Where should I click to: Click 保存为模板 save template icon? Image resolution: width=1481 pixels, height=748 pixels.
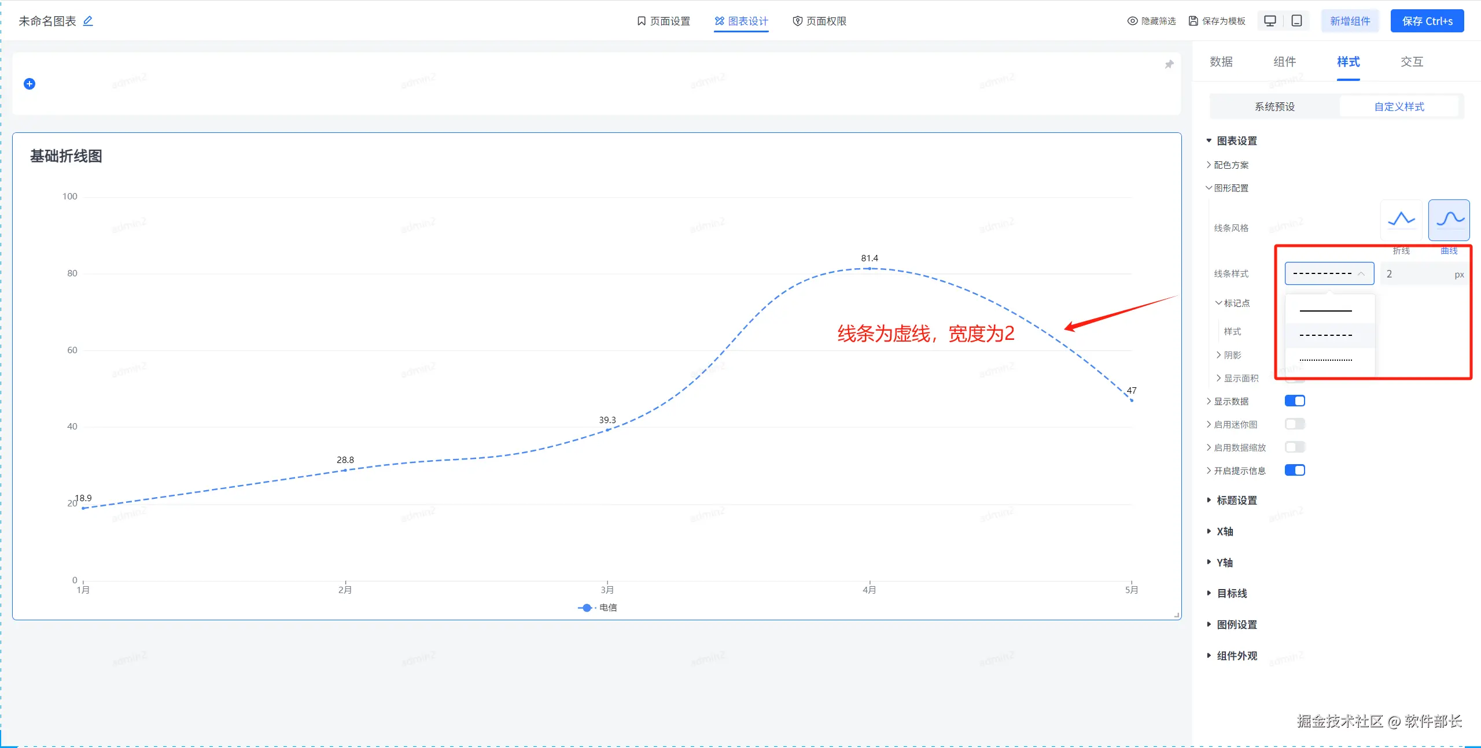tap(1193, 21)
